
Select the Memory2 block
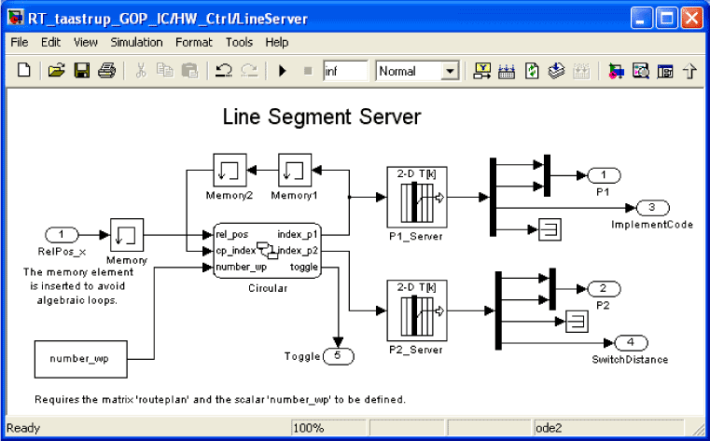coord(230,170)
